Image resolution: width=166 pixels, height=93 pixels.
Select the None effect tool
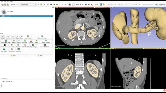(3, 37)
